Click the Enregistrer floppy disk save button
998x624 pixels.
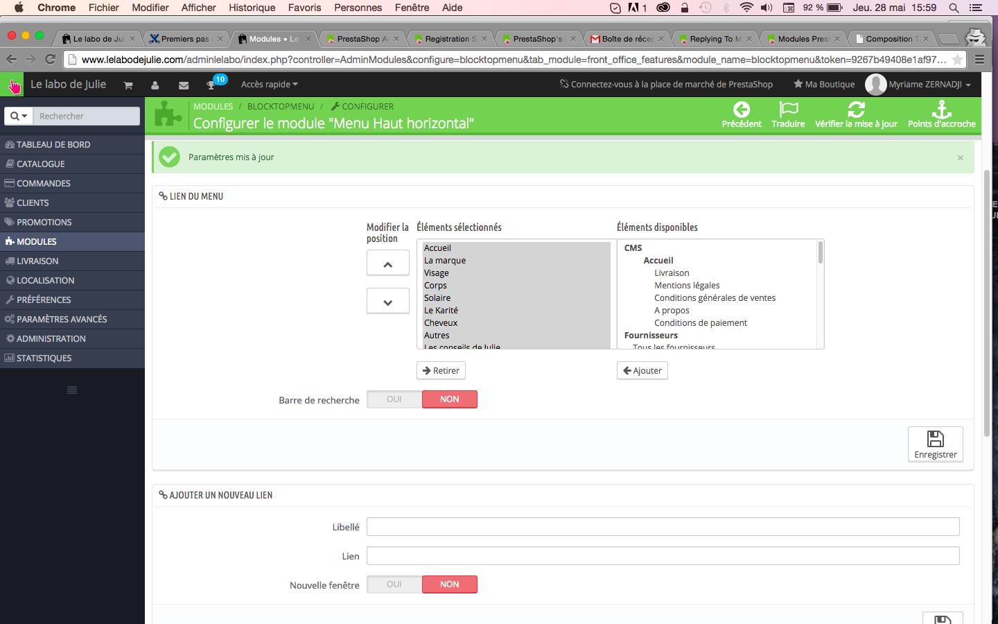[x=936, y=444]
